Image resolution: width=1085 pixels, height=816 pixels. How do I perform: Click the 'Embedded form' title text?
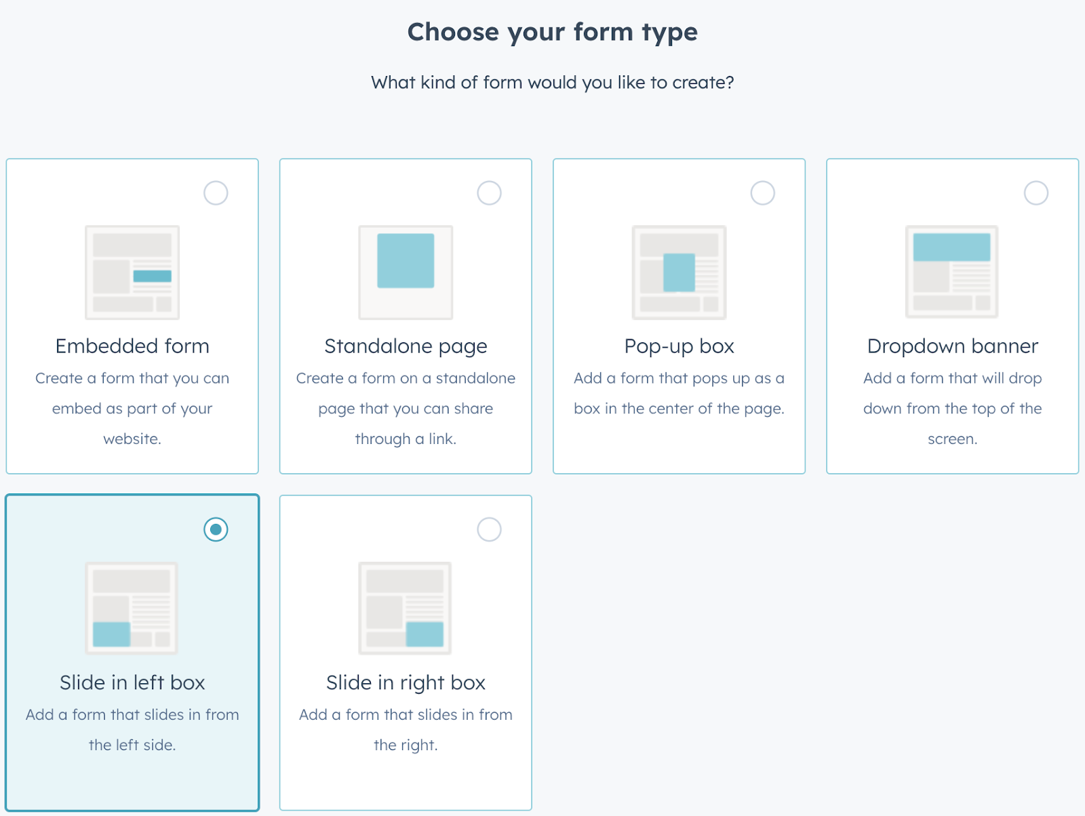[132, 346]
